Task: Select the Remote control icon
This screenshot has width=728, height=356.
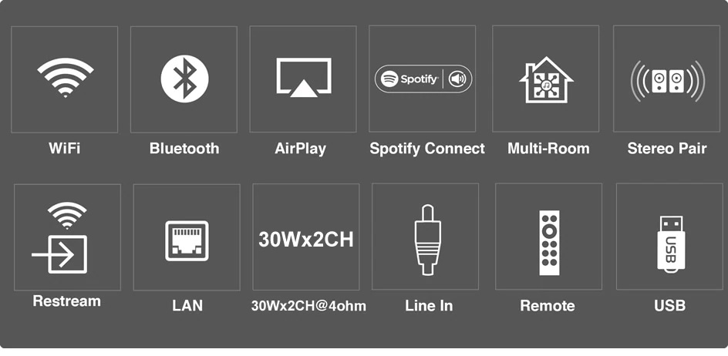Action: [x=549, y=243]
